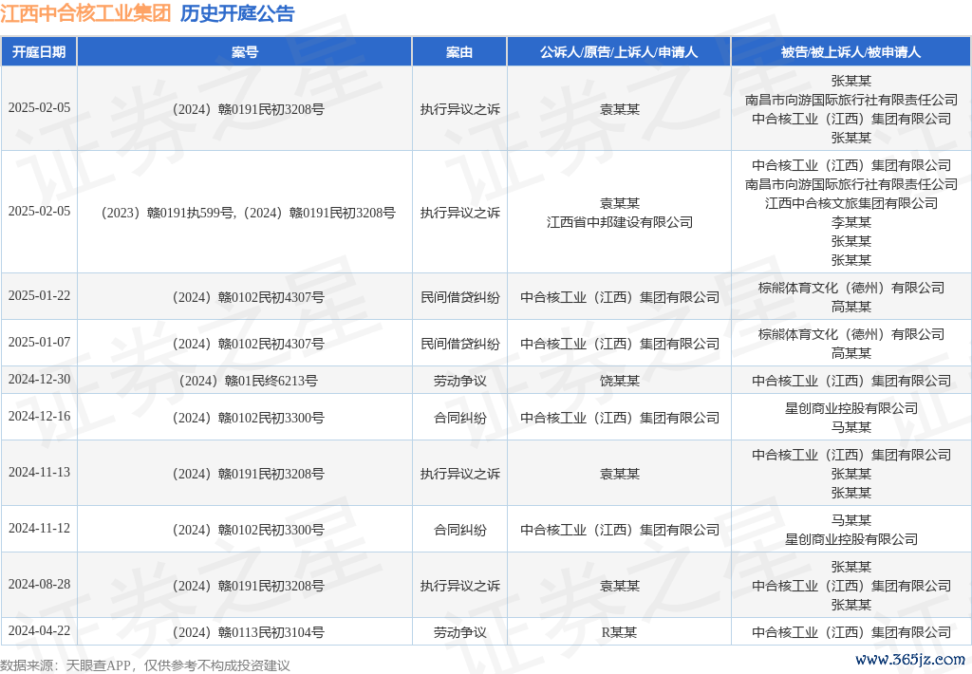This screenshot has height=674, width=972.
Task: Select the date cell 2024-12-30
Action: (39, 380)
